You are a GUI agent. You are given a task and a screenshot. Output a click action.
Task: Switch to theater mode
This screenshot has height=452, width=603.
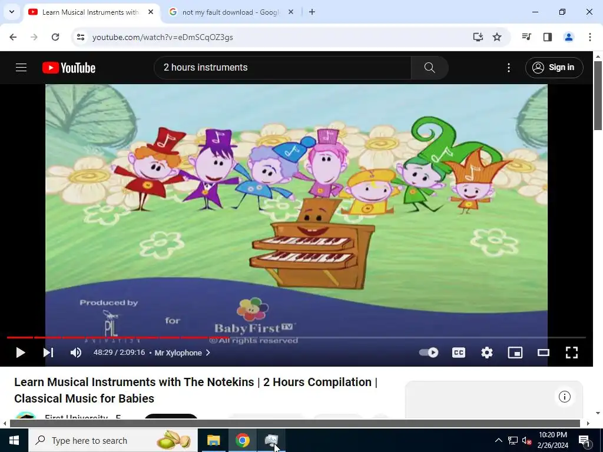coord(543,353)
